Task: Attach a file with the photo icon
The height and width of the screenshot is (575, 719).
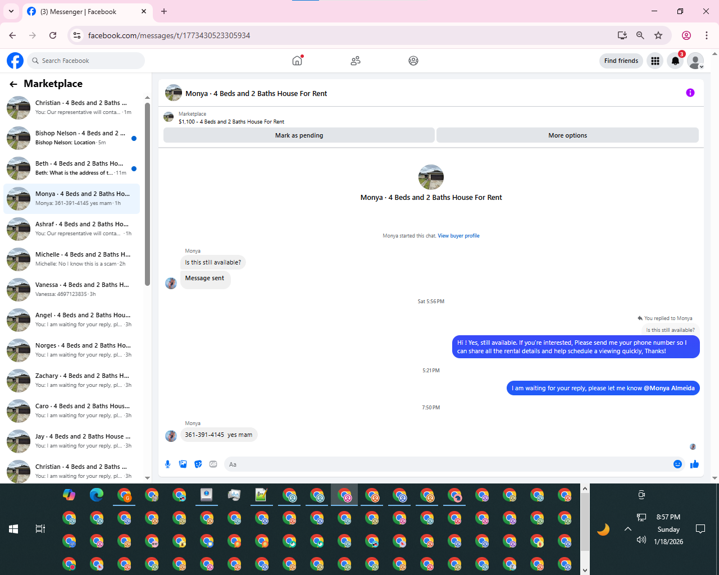Action: point(183,464)
